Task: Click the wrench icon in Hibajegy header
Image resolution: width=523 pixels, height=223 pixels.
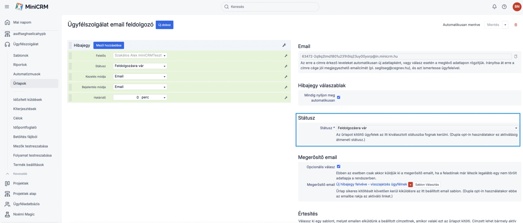Action: click(284, 45)
